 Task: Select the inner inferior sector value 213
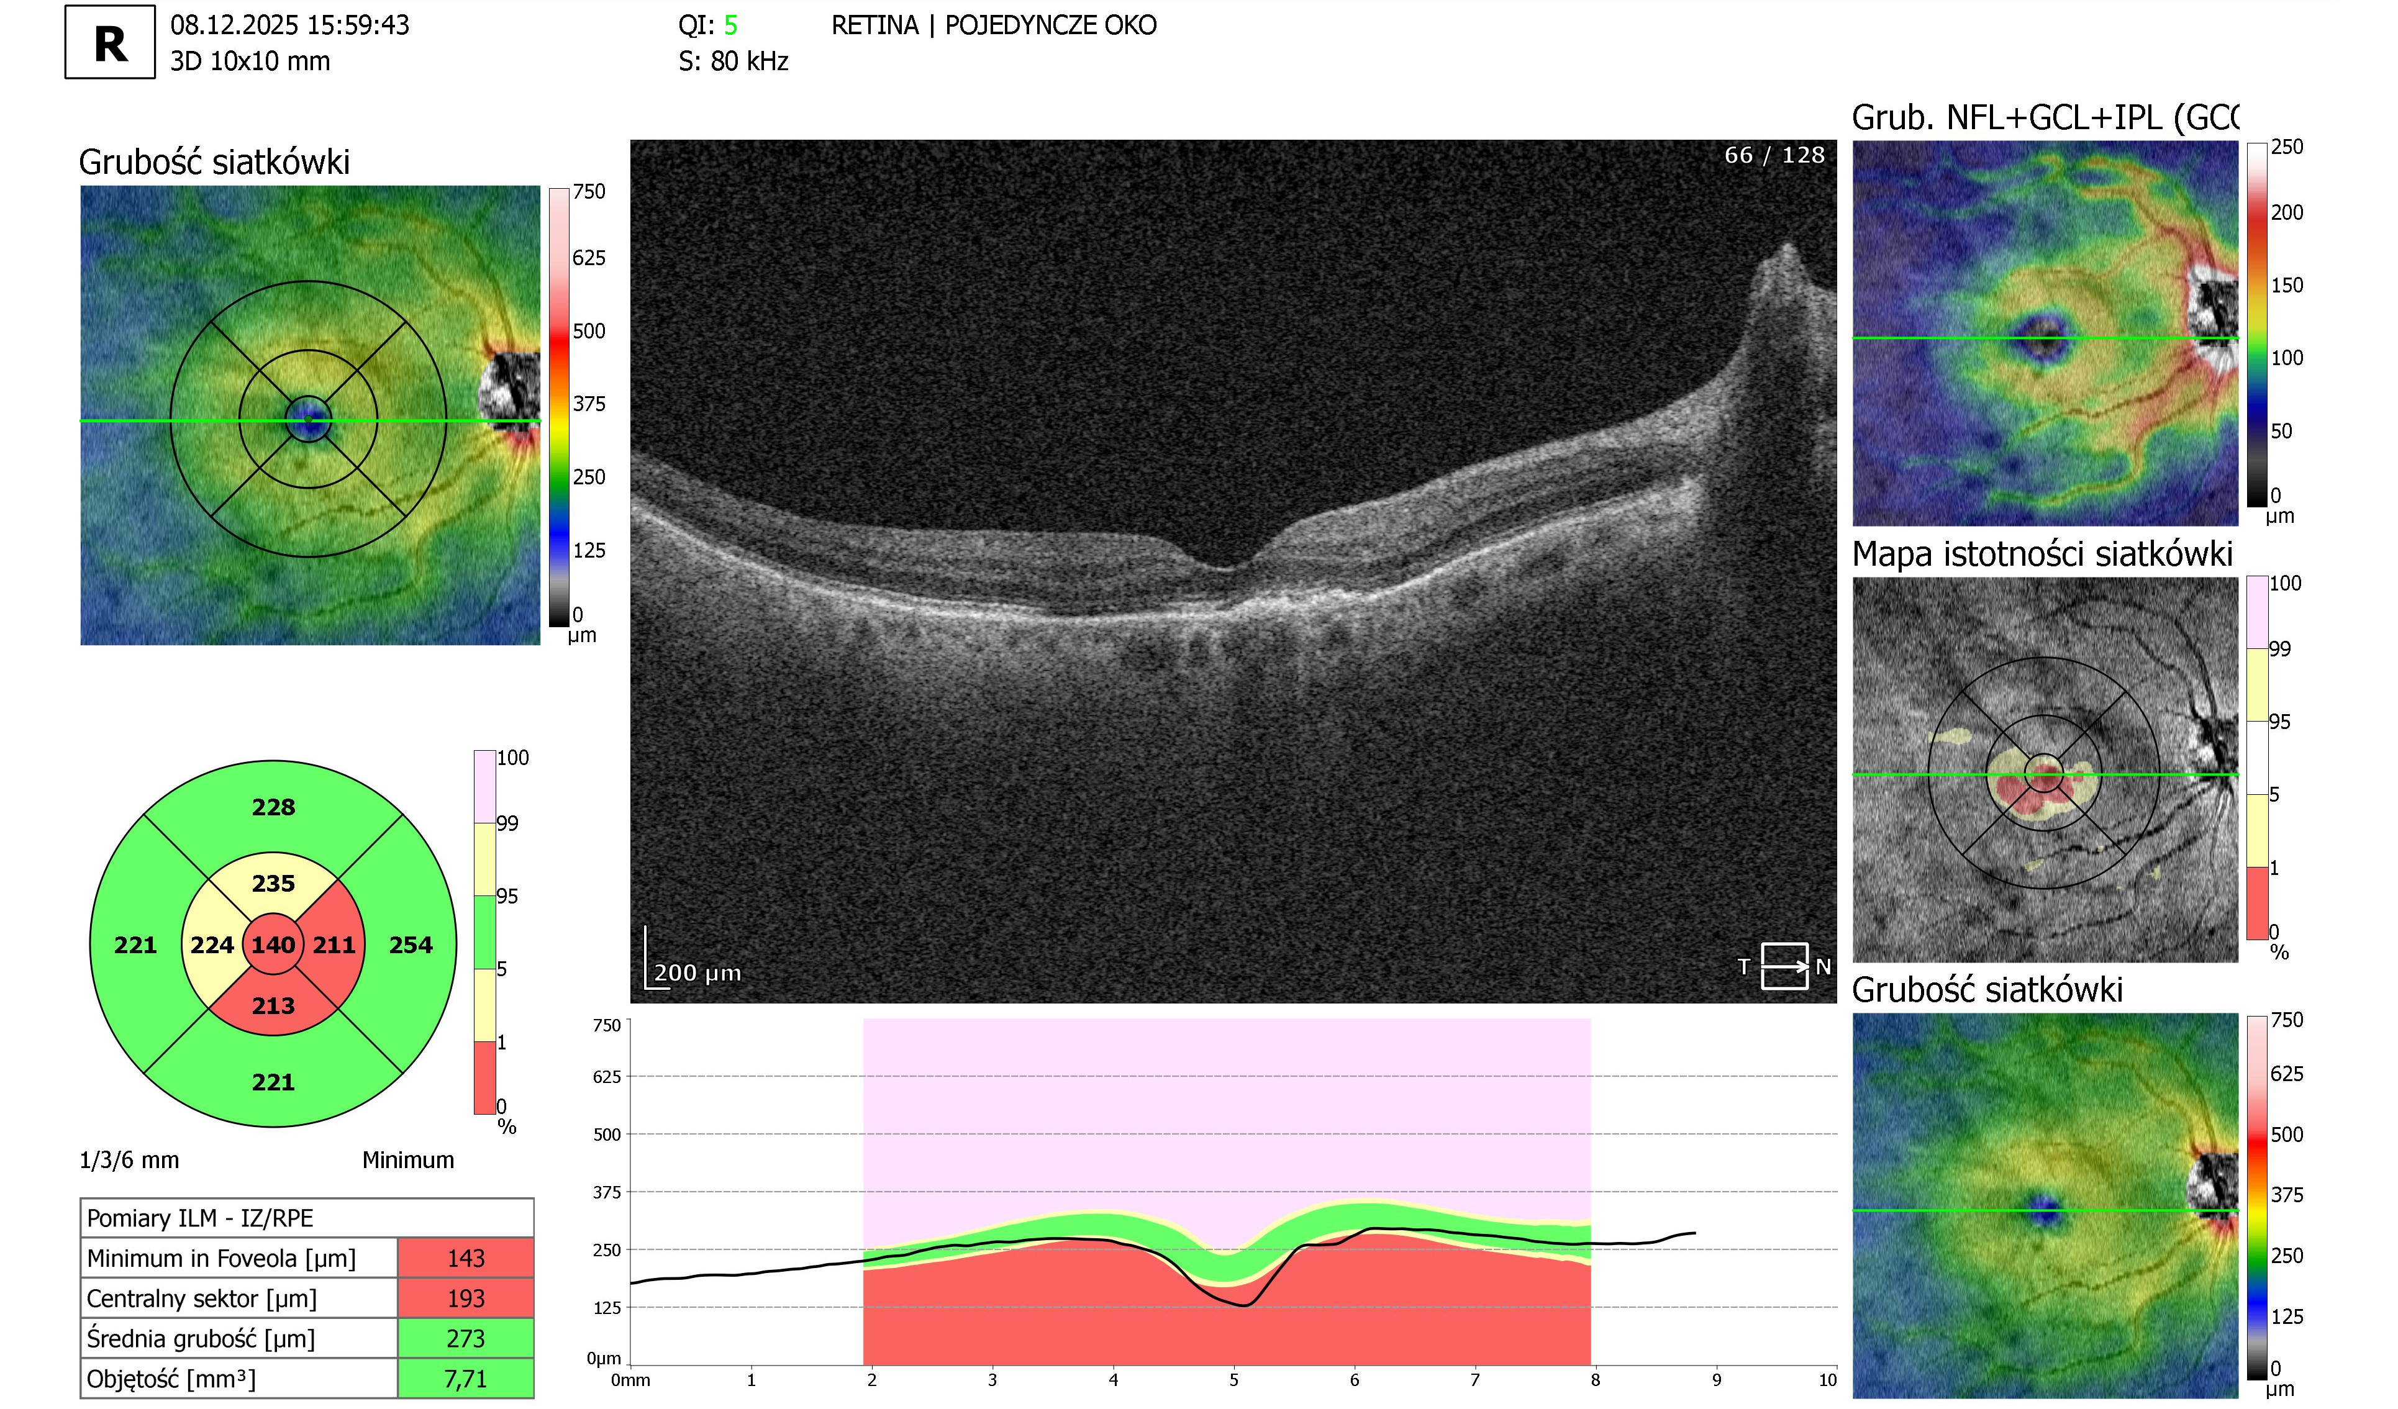[x=273, y=1005]
